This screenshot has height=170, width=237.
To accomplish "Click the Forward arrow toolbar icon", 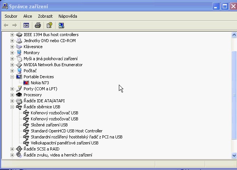I will (x=15, y=25).
